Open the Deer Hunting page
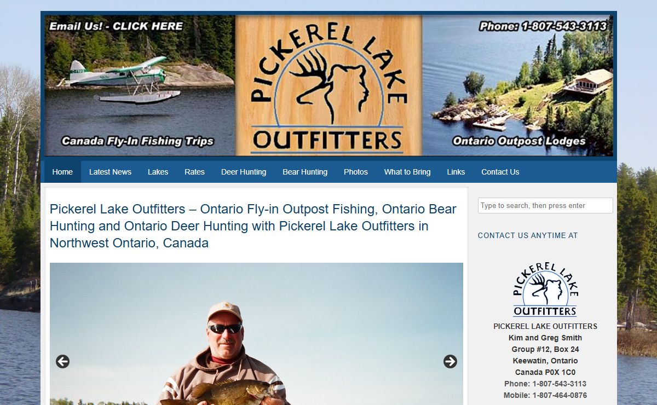The width and height of the screenshot is (657, 405). click(x=244, y=172)
